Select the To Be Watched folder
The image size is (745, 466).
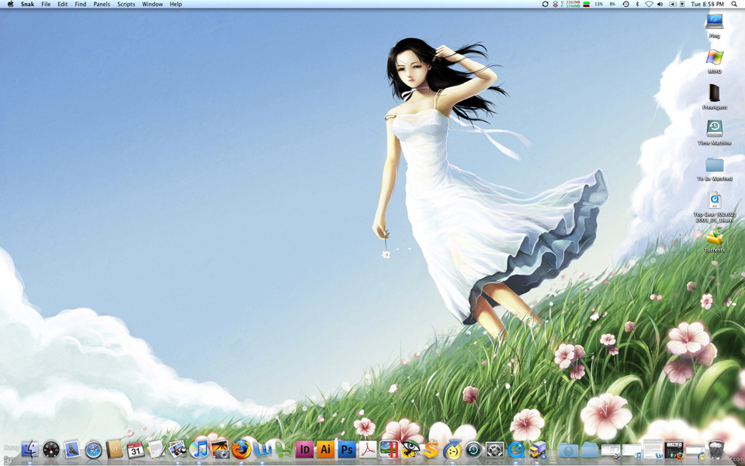715,169
